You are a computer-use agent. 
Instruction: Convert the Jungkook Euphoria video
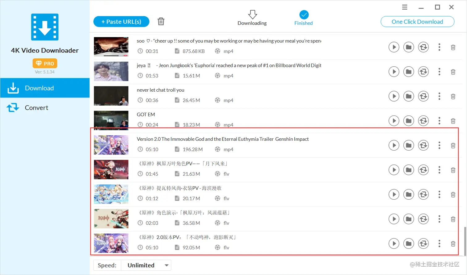point(423,72)
